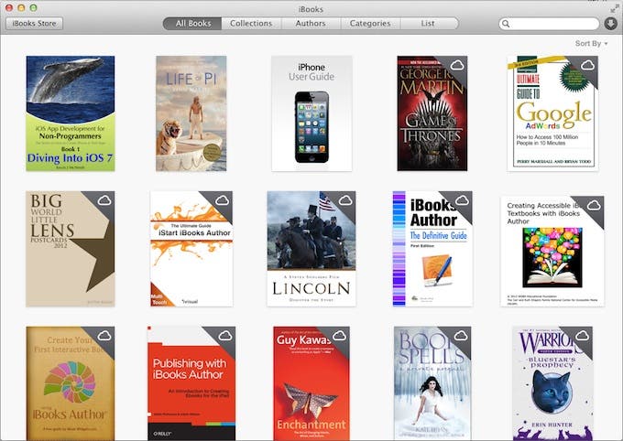The image size is (623, 441).
Task: Open the iPhone User Guide book
Action: [311, 113]
